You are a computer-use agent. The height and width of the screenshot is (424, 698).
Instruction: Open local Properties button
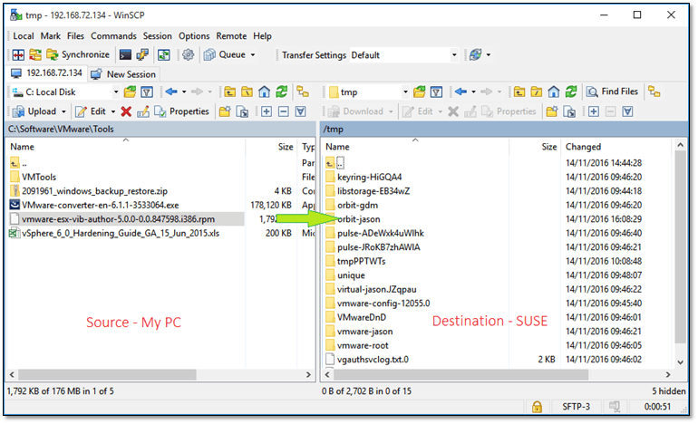181,111
